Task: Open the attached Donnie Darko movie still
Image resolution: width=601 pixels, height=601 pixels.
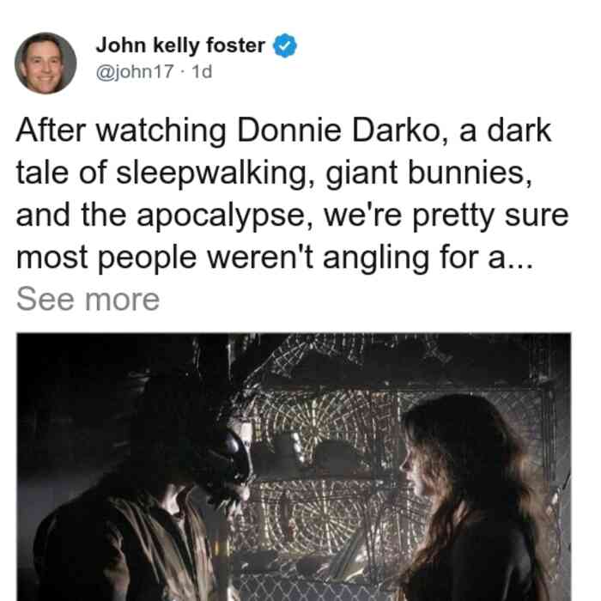Action: (x=294, y=467)
